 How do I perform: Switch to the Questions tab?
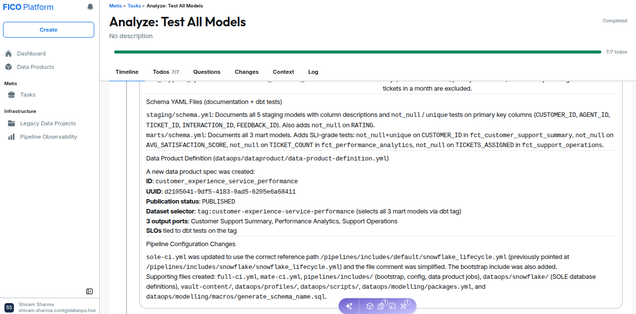pos(207,72)
